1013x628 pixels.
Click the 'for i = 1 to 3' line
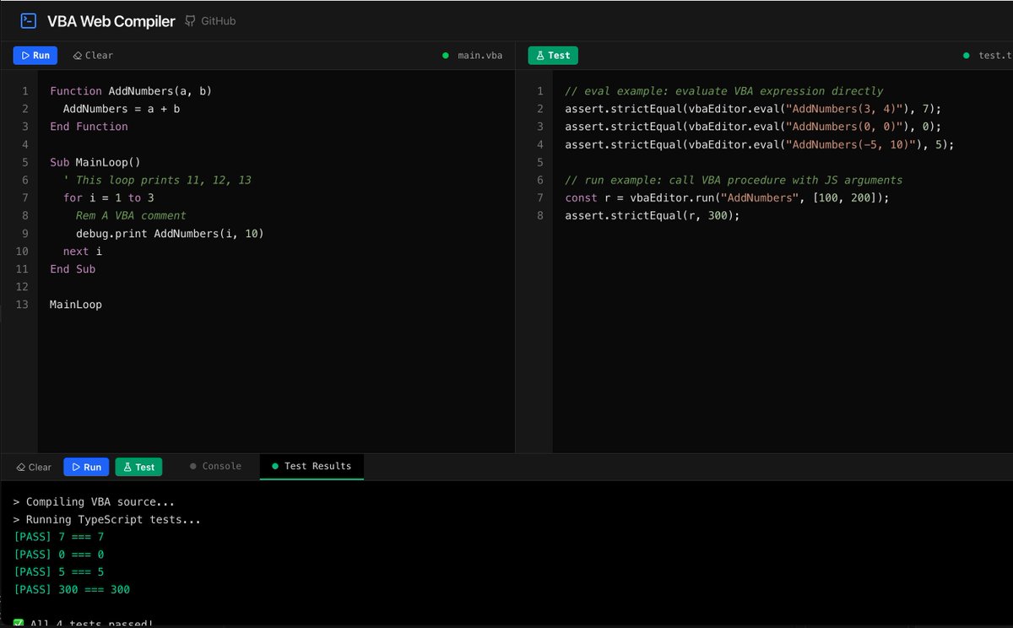click(x=108, y=198)
